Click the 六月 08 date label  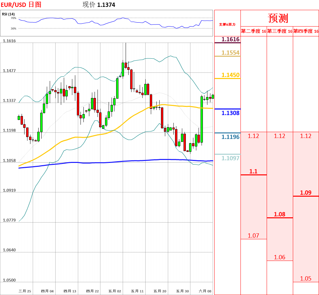pos(205,291)
